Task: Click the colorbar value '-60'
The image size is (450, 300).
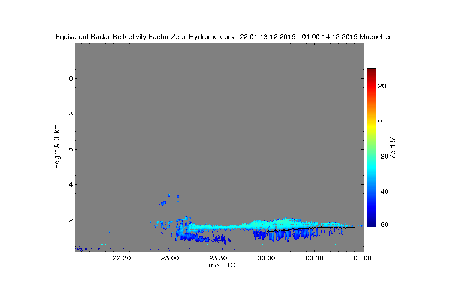Action: click(x=383, y=225)
